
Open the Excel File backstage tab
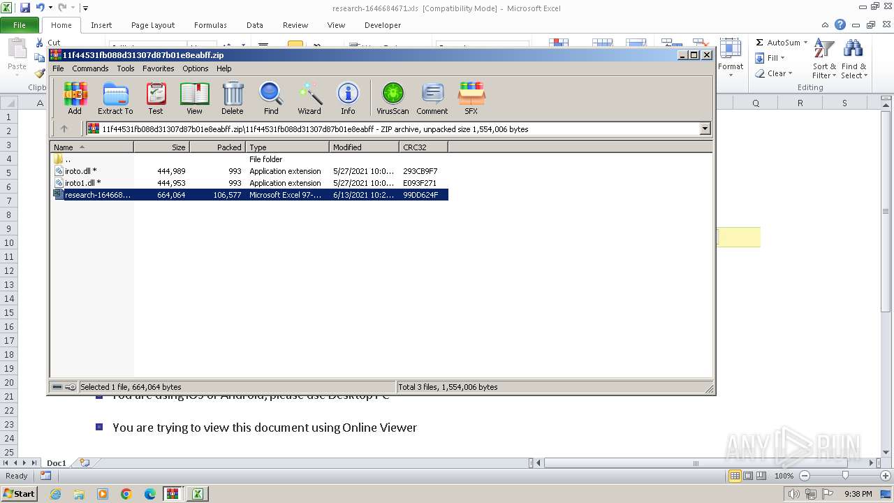[20, 25]
